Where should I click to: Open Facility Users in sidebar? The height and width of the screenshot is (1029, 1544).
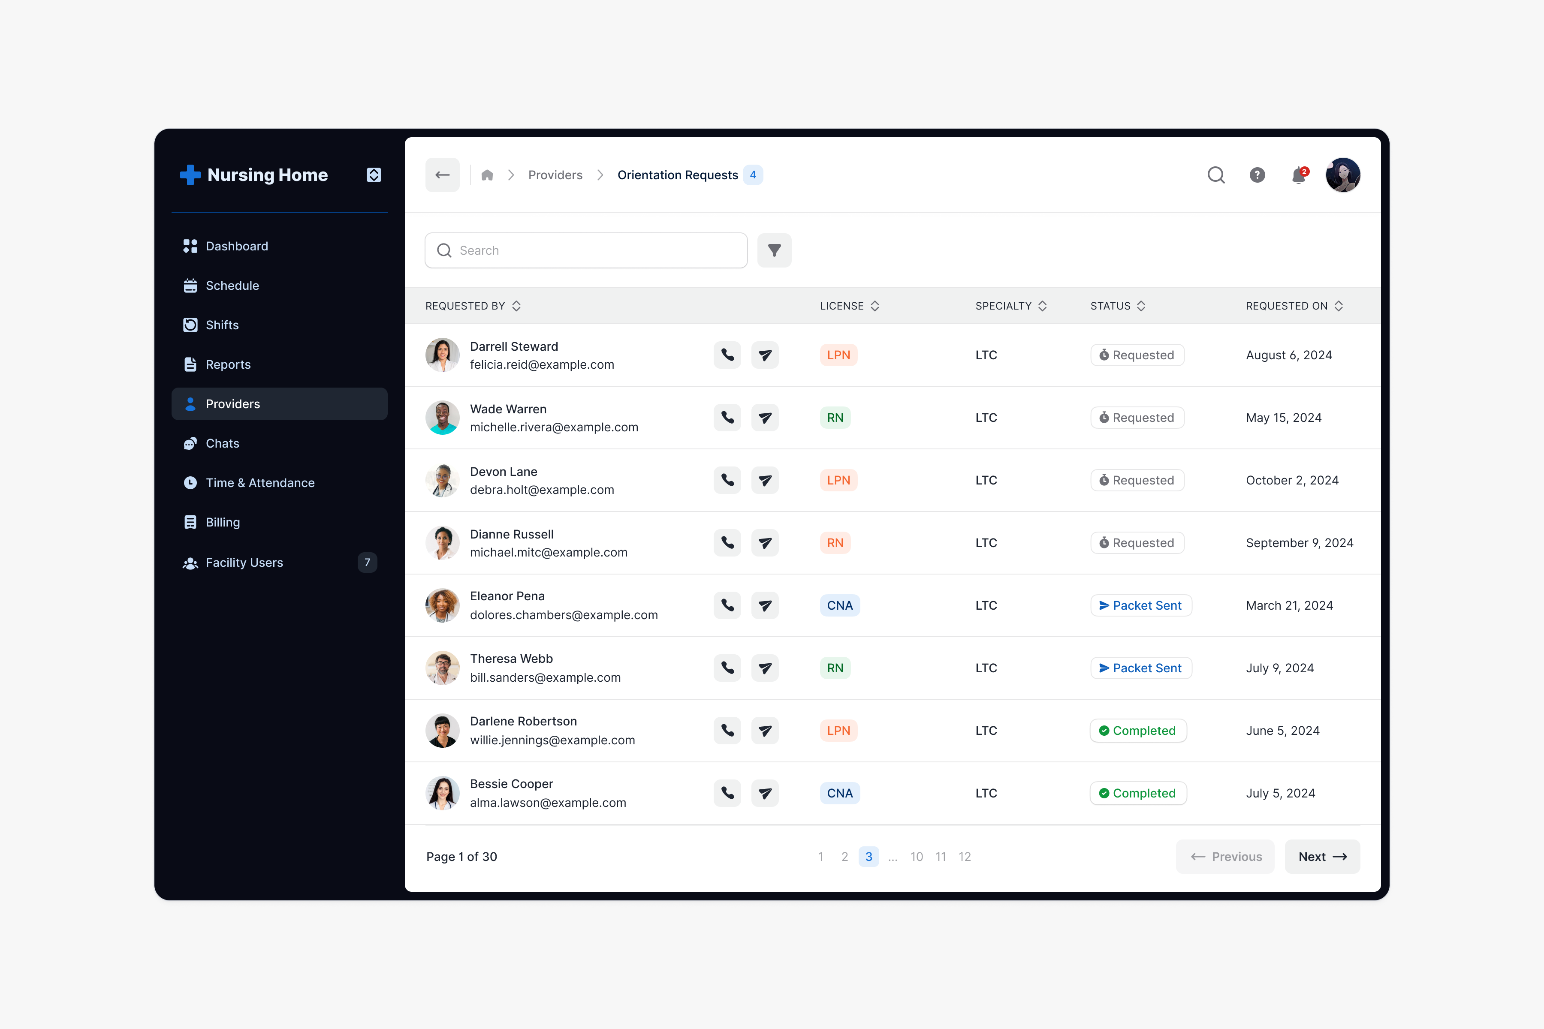pyautogui.click(x=244, y=563)
